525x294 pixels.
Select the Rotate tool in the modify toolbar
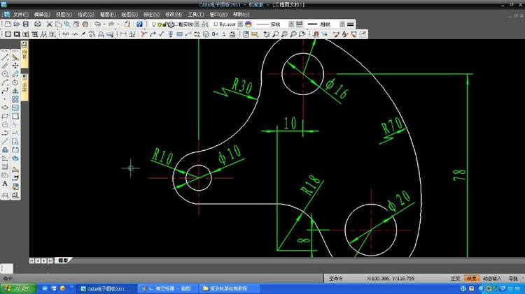(15, 82)
